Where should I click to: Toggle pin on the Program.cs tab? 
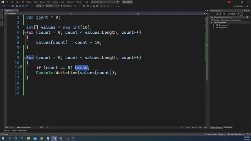point(15,11)
